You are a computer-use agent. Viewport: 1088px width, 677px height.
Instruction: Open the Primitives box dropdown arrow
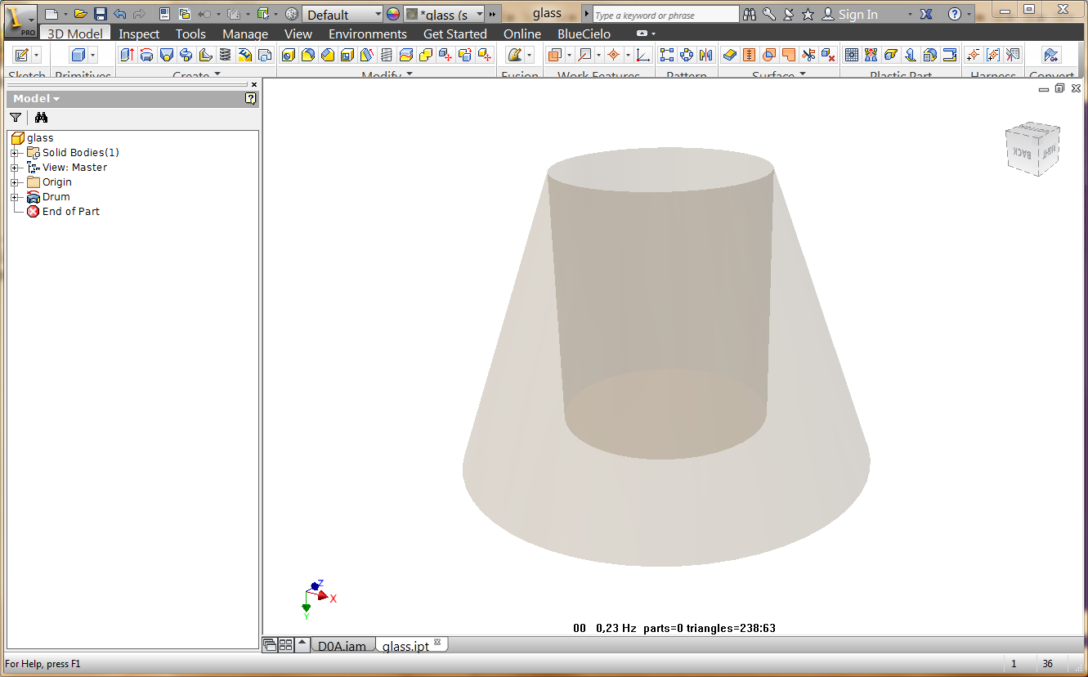coord(93,55)
